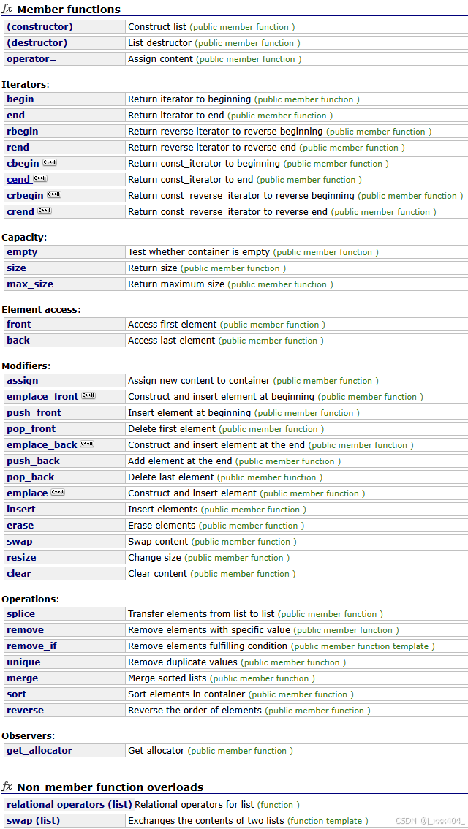The height and width of the screenshot is (829, 468).
Task: Click 'Test whether container is empty' text
Action: coord(199,252)
